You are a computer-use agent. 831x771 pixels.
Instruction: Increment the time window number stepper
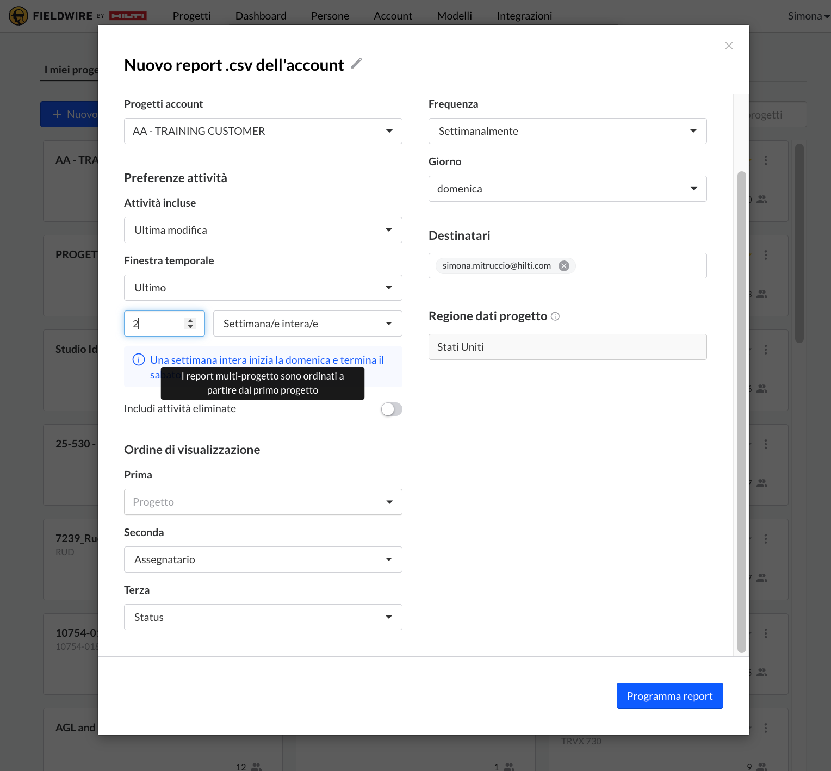tap(190, 320)
